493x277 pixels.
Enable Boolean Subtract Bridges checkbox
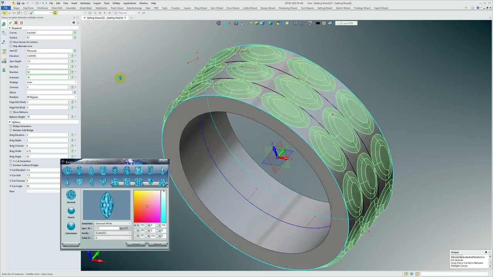click(x=11, y=165)
